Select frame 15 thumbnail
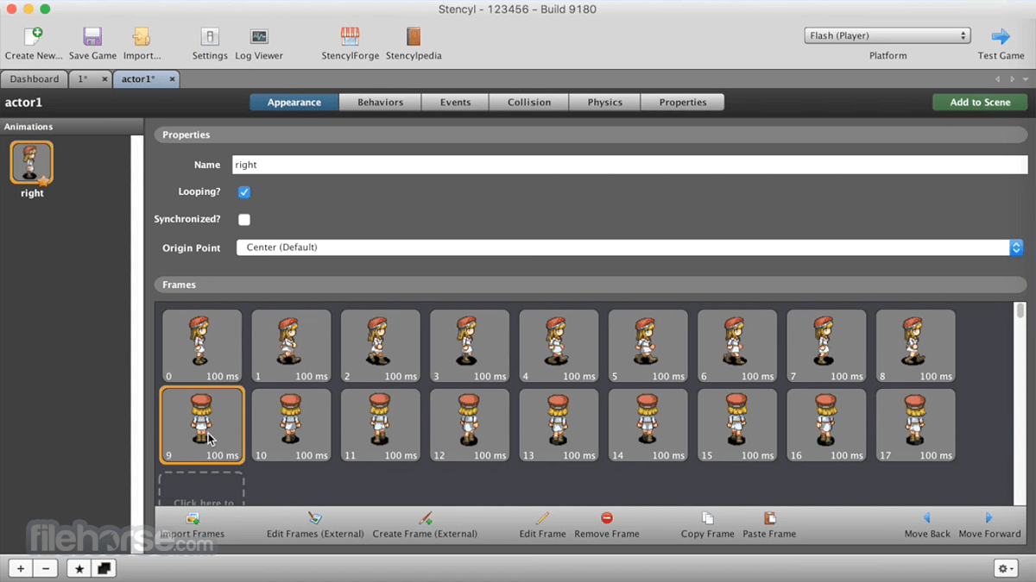 click(x=737, y=425)
